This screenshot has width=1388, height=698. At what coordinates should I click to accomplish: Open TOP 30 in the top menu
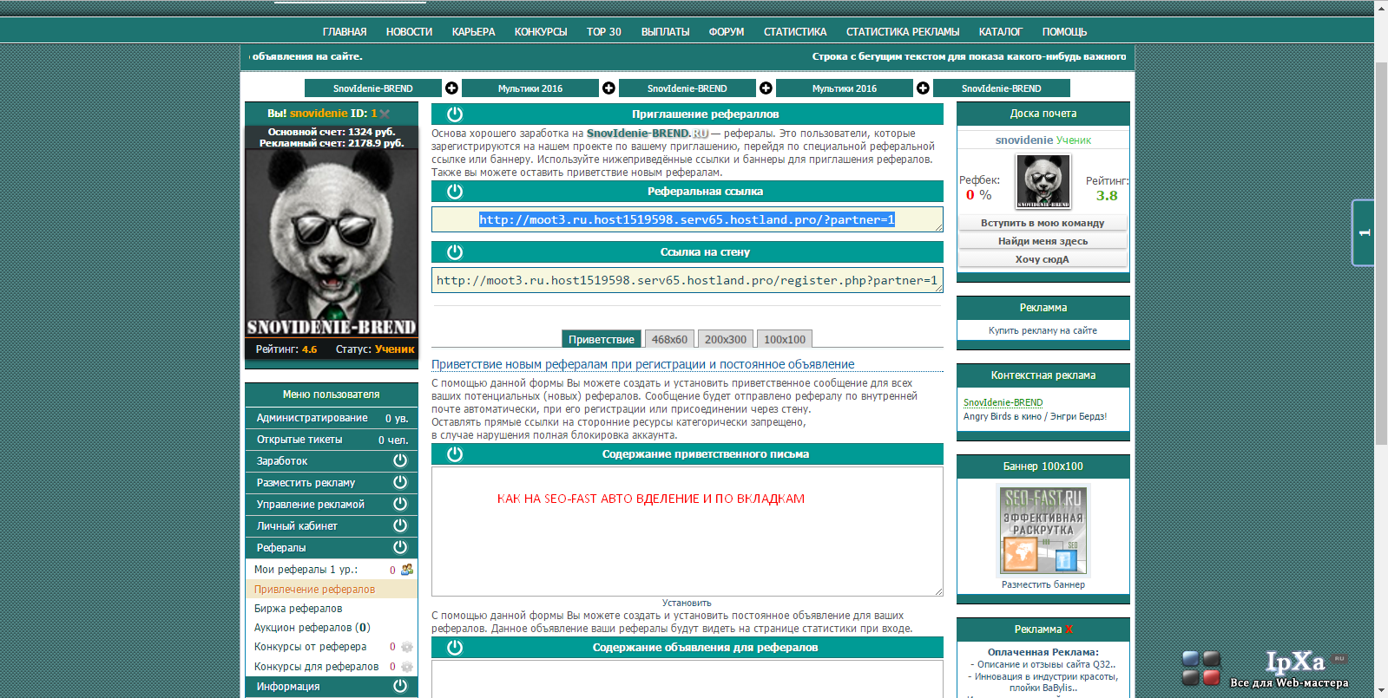tap(604, 32)
